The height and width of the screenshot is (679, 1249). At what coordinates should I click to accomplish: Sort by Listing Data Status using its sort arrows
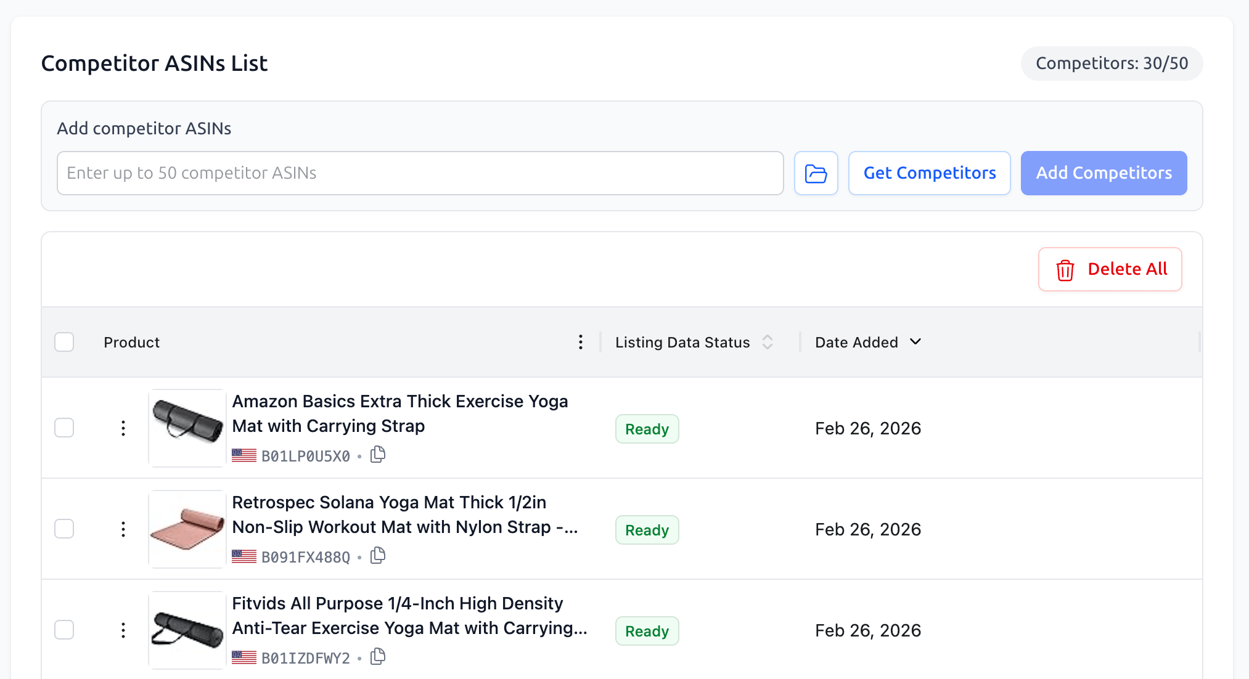pos(767,341)
